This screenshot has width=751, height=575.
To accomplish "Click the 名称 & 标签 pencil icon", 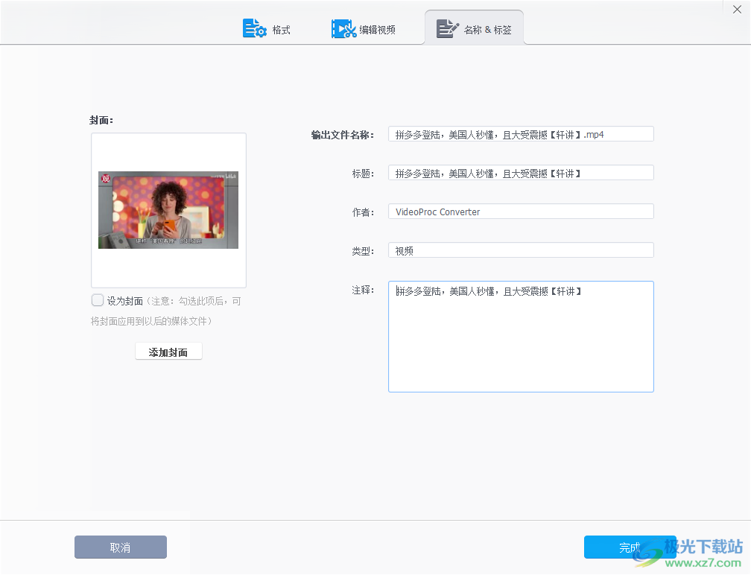I will point(447,28).
